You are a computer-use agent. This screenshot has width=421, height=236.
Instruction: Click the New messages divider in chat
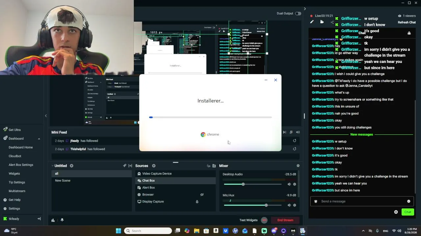click(x=361, y=135)
